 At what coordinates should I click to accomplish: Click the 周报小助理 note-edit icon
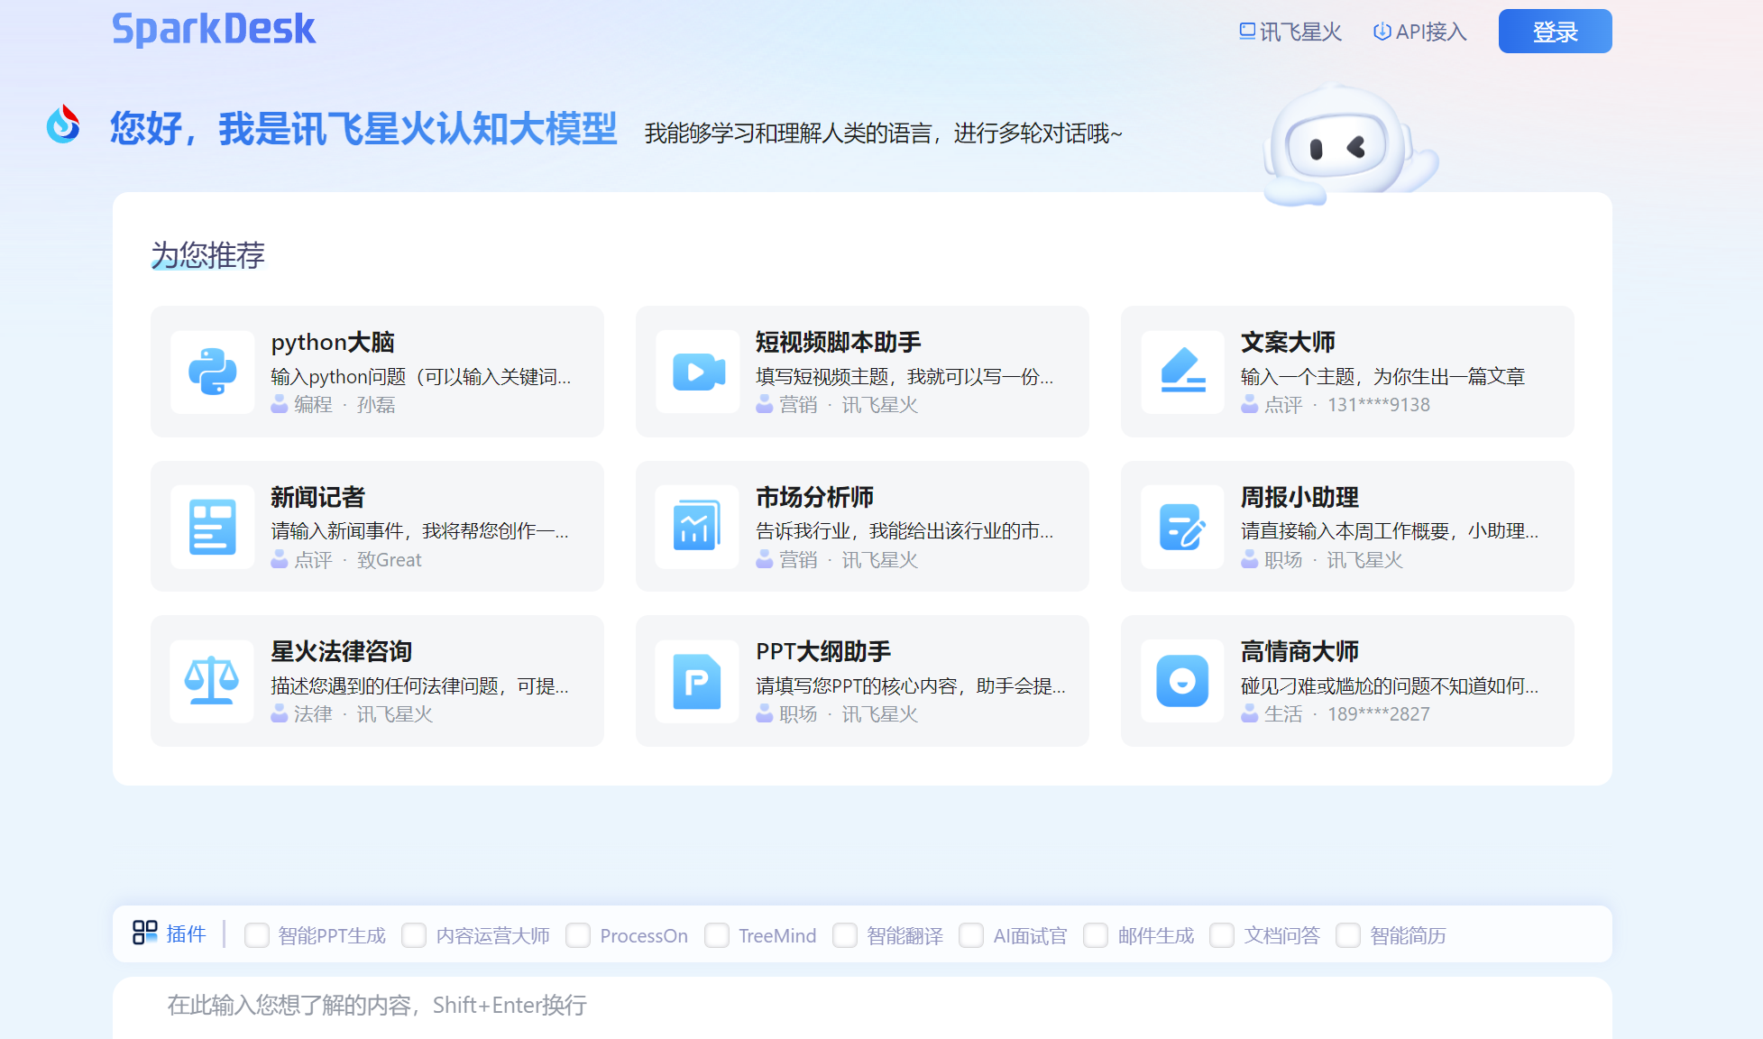[1182, 527]
